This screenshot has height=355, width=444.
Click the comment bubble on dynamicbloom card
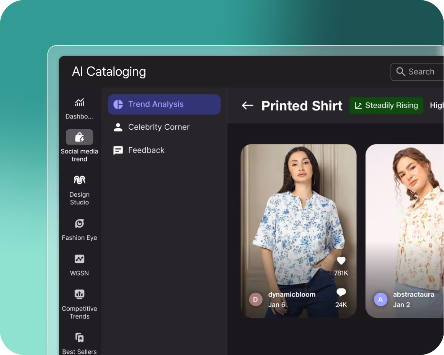341,292
